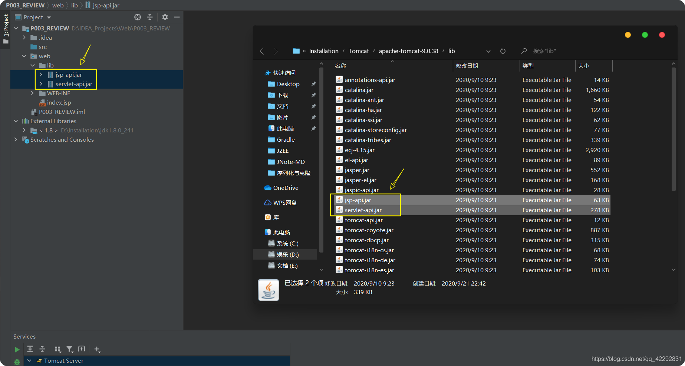Click the jar icon beside tomcat-api.jar
Screen dimensions: 685x366
click(x=339, y=220)
